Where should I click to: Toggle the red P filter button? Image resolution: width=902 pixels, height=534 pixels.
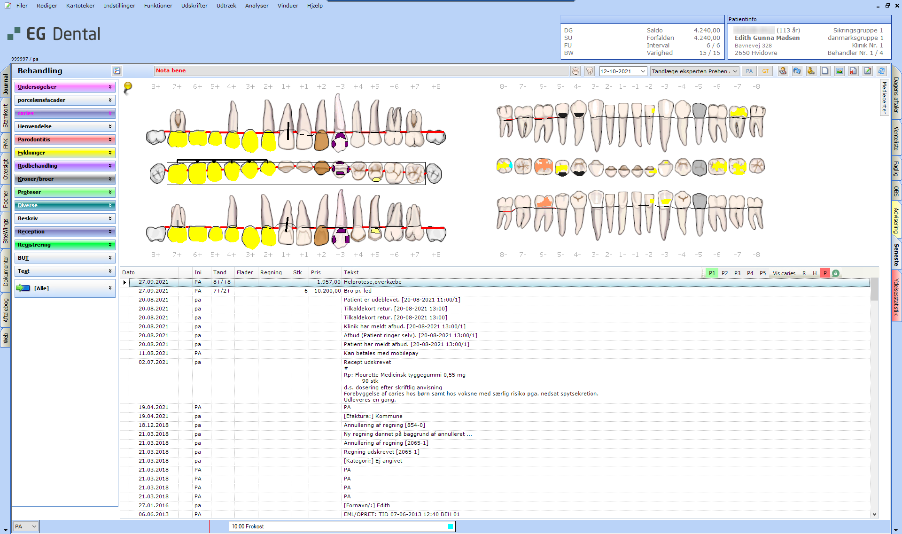(x=825, y=273)
